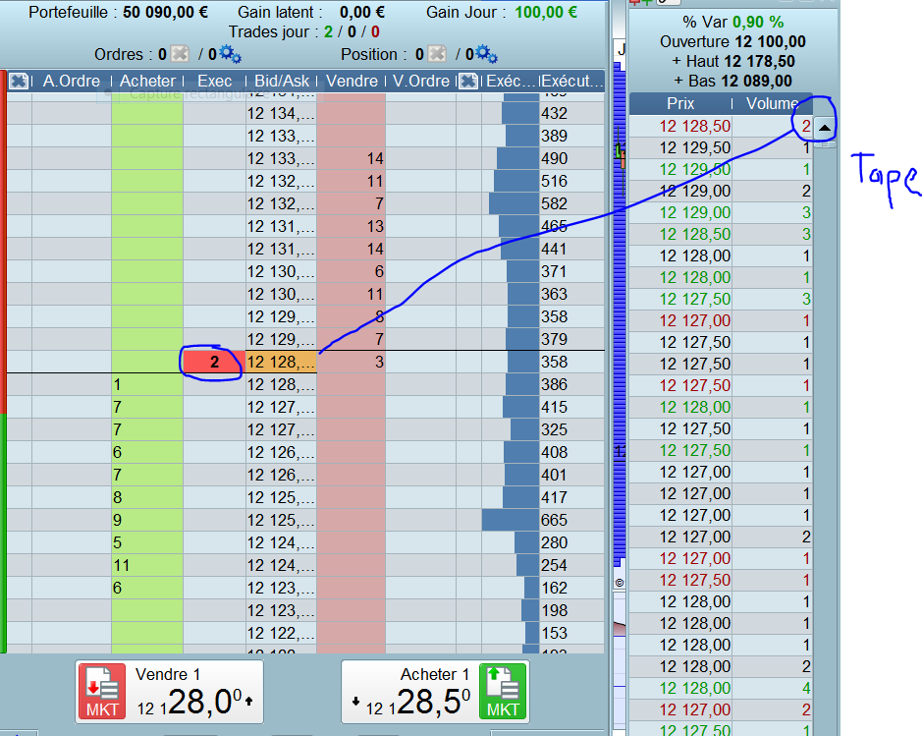Select the Bid/Ask column header
922x736 pixels.
281,82
